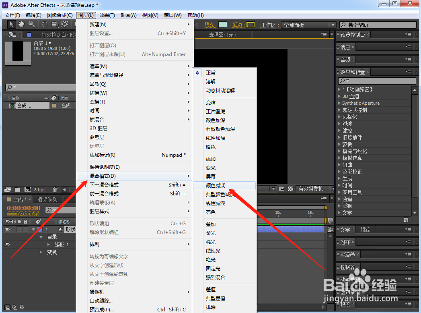The height and width of the screenshot is (313, 421).
Task: Choose 屏幕 blending mode
Action: (x=211, y=177)
